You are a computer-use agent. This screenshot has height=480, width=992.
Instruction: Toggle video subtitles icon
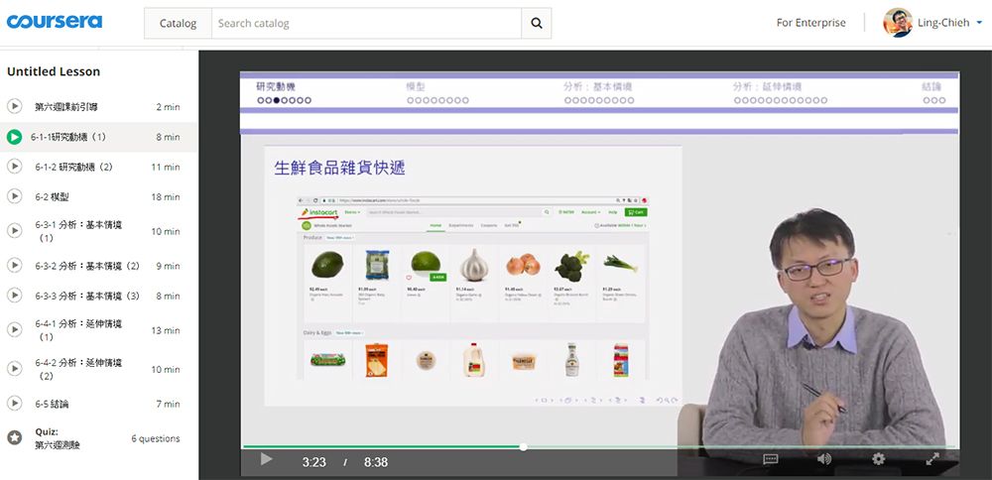pos(771,459)
